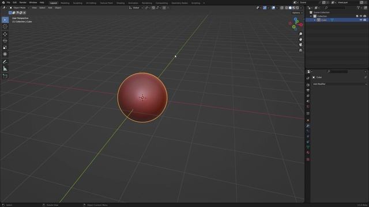This screenshot has height=207, width=369.
Task: Open the Output properties tab
Action: (308, 90)
